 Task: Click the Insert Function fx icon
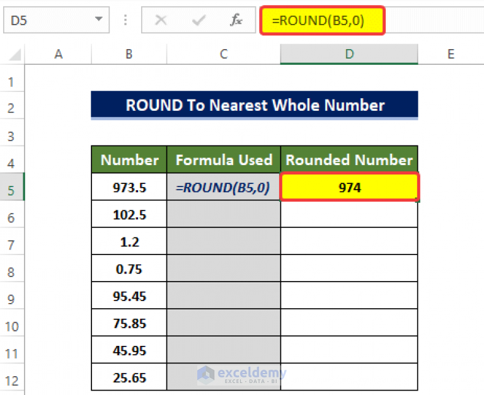[x=236, y=20]
